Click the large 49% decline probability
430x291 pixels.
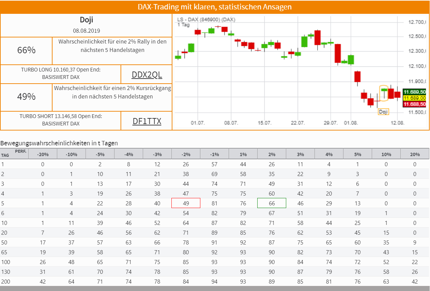click(26, 97)
